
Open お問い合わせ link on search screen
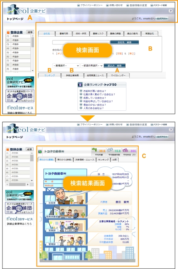coord(114,5)
